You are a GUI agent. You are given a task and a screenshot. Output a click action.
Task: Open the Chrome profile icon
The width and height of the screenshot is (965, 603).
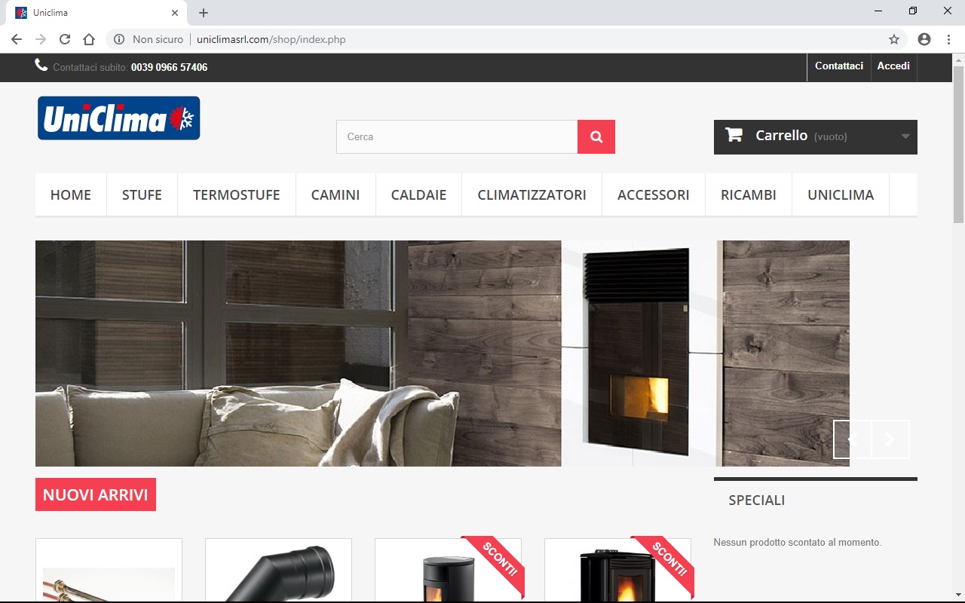point(924,39)
